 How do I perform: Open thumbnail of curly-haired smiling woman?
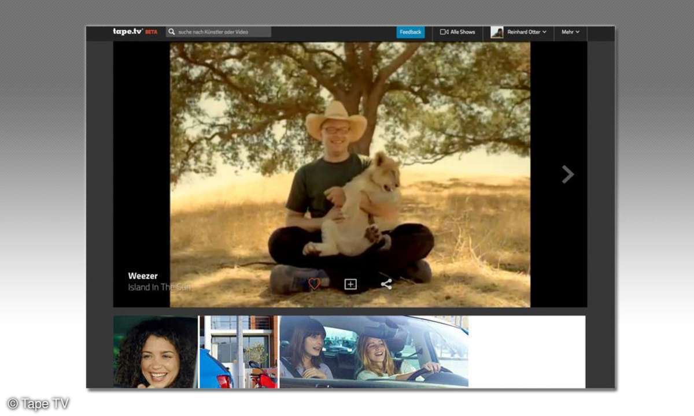156,352
